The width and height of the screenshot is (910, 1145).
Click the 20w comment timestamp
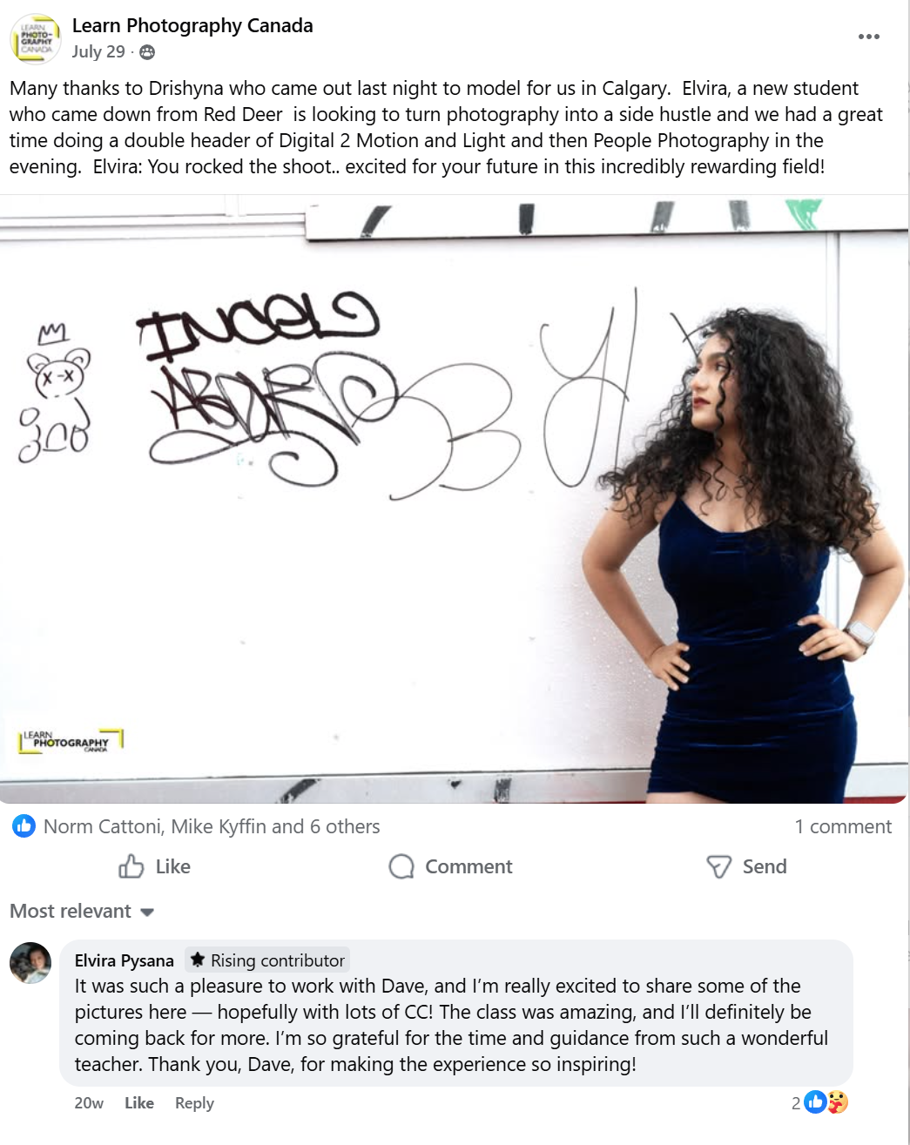click(89, 1103)
